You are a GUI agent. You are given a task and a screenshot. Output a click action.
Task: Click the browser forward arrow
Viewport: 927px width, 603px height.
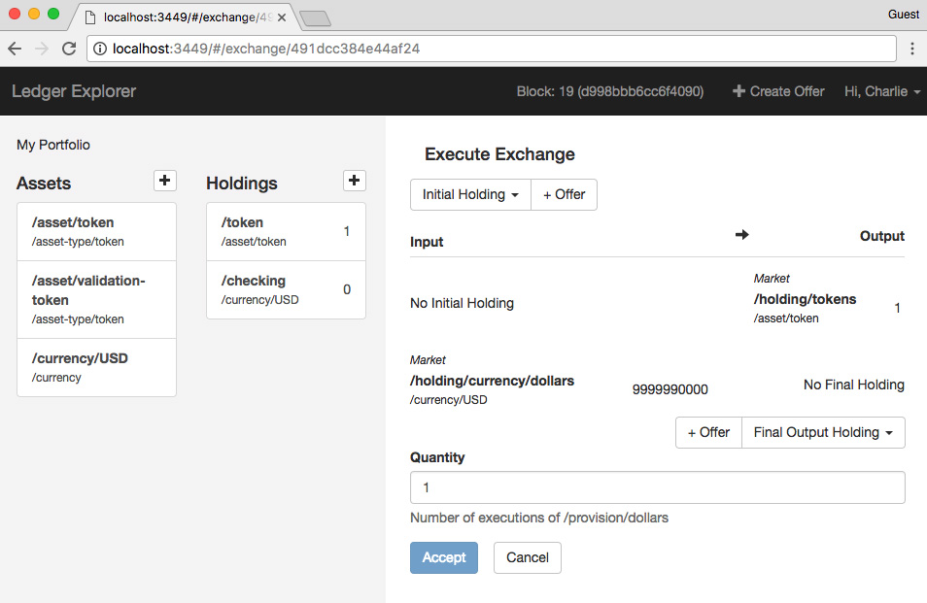coord(42,49)
